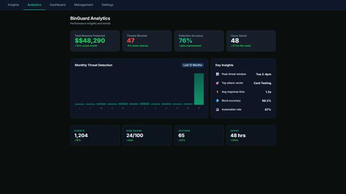Click the $$48,290 revenue value
Viewport: 346px width, 194px height.
(x=90, y=41)
